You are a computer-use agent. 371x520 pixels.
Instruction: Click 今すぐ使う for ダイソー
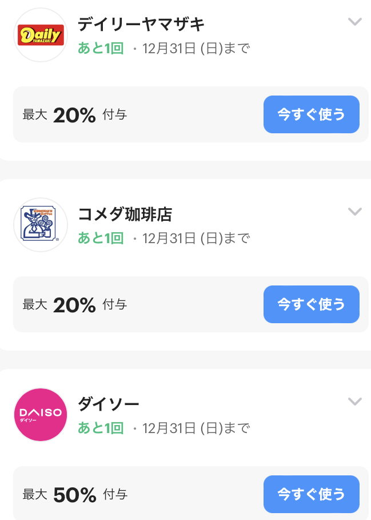pyautogui.click(x=312, y=494)
